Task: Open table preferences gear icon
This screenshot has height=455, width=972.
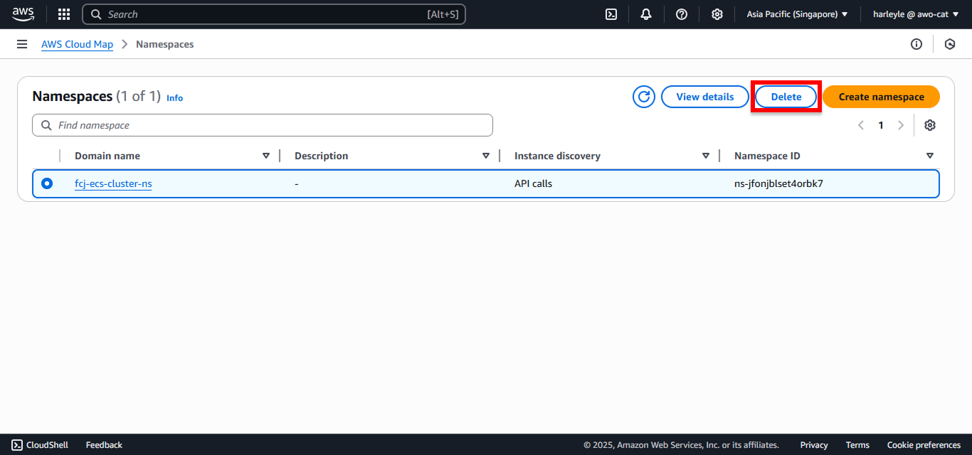Action: 930,125
